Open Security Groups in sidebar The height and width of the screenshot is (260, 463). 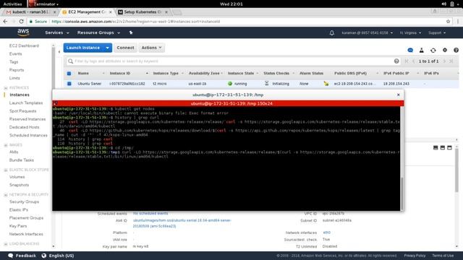pyautogui.click(x=24, y=201)
